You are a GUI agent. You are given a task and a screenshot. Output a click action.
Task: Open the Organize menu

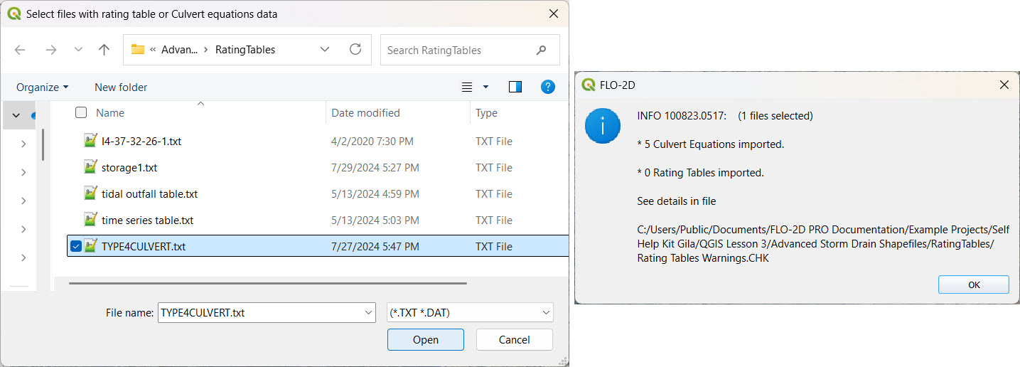pos(42,87)
